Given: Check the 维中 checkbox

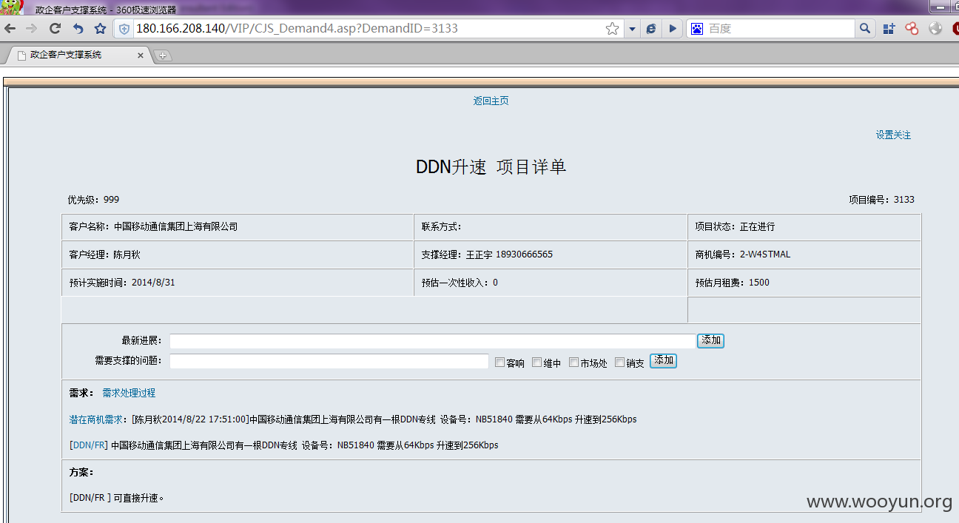Looking at the screenshot, I should coord(537,362).
